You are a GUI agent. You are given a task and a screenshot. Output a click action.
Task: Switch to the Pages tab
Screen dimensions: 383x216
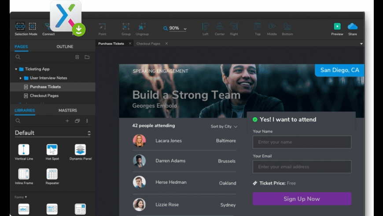(21, 46)
